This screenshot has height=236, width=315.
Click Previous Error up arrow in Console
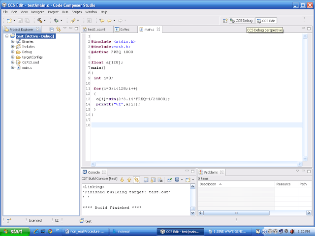[x=129, y=180]
